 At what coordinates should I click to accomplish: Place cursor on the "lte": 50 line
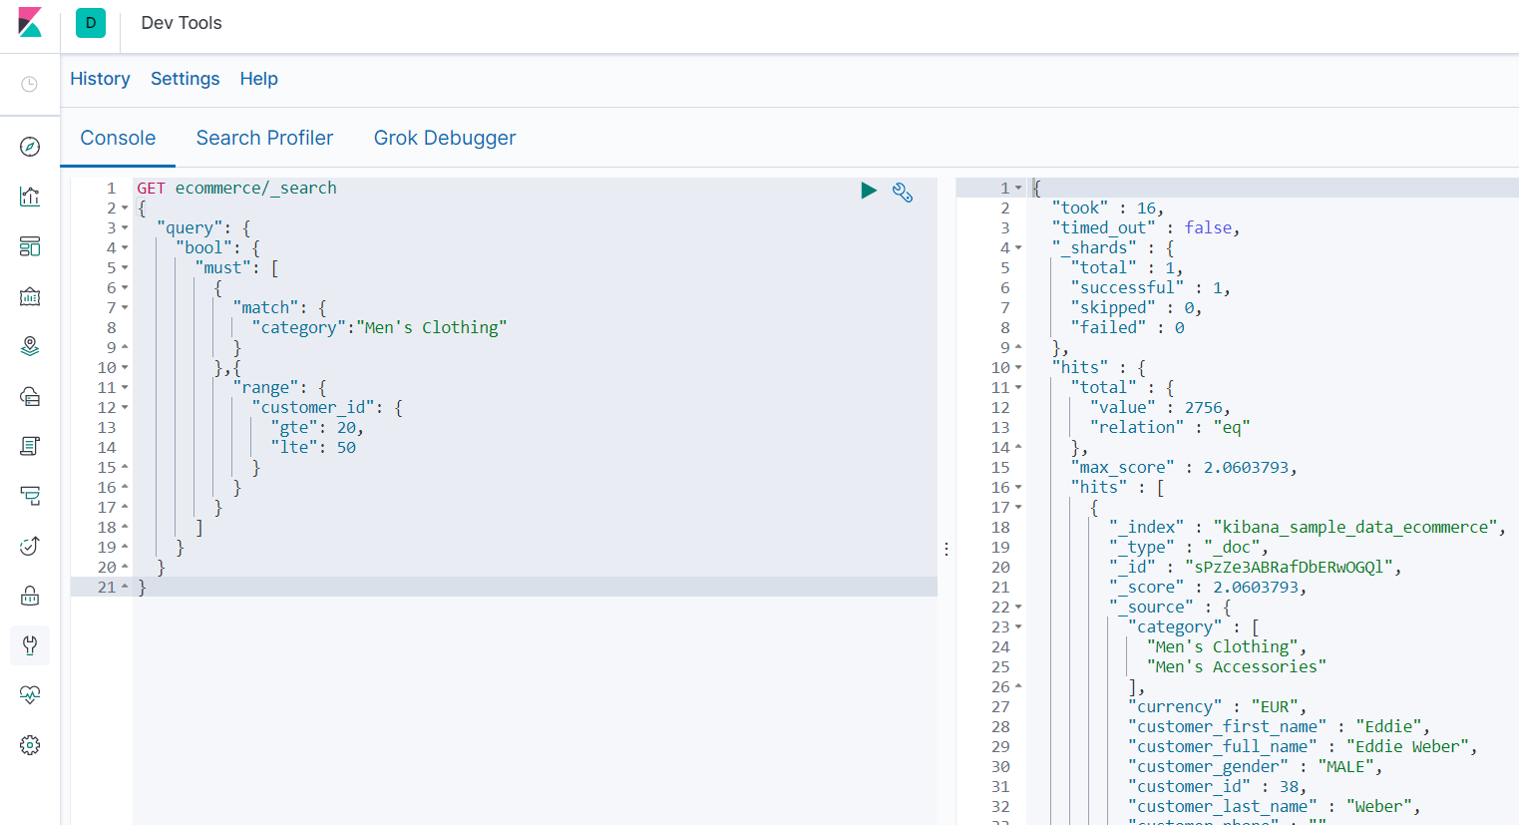[313, 447]
